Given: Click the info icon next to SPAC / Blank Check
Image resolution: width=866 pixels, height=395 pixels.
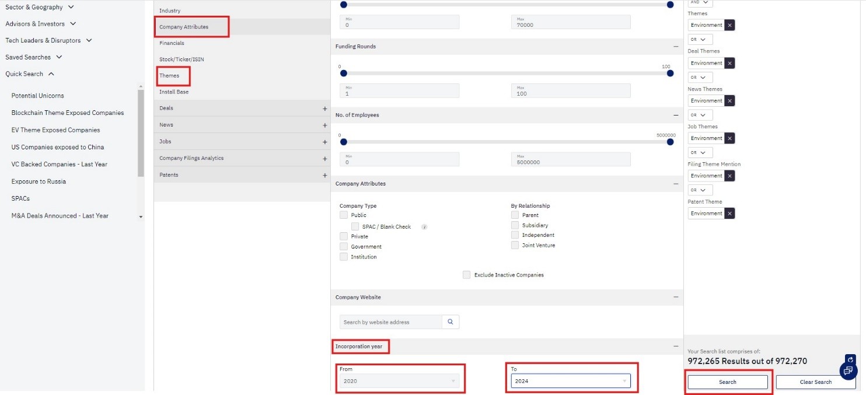Looking at the screenshot, I should click(x=424, y=227).
